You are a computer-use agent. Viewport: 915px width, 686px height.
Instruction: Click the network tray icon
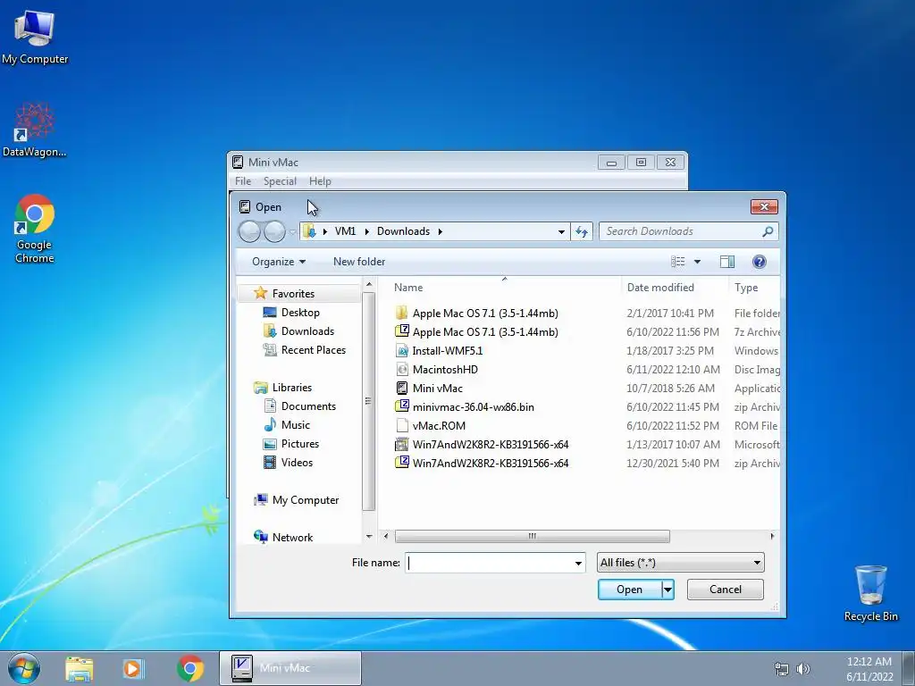(781, 669)
